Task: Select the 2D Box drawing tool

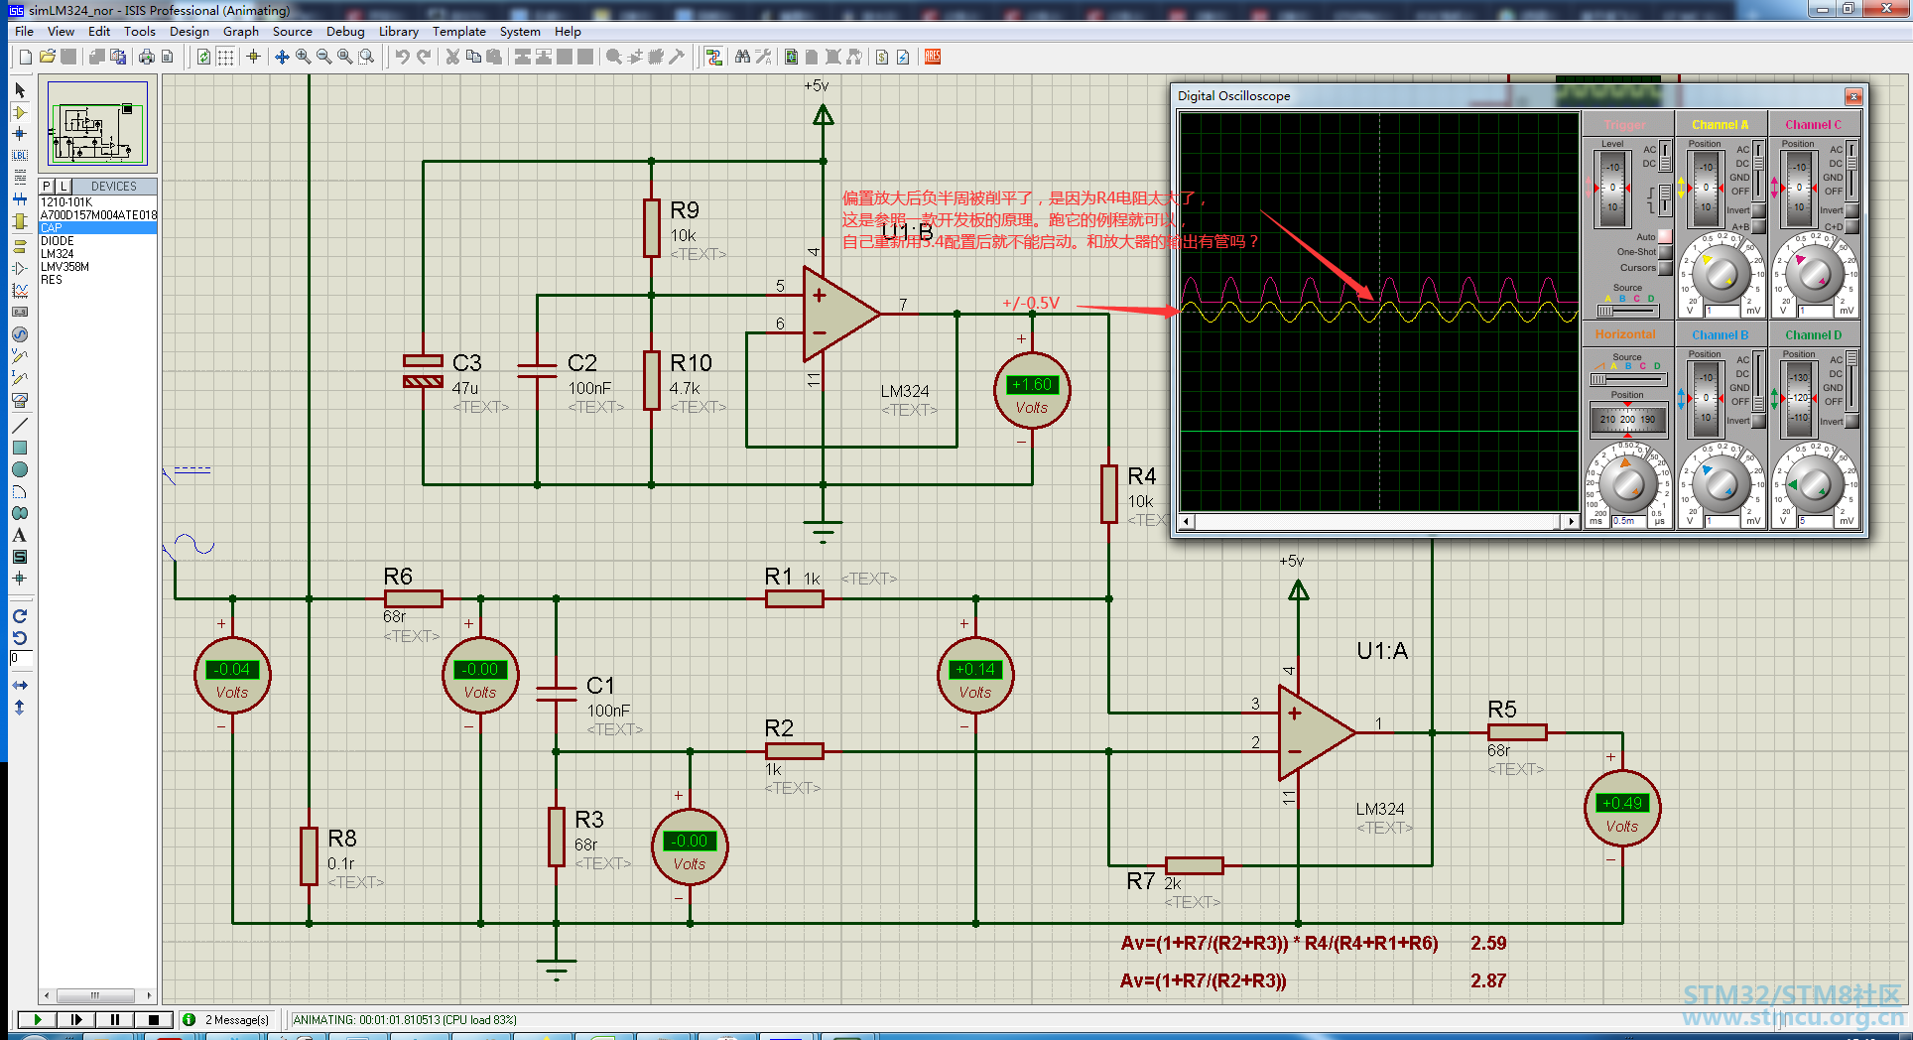Action: (x=20, y=448)
